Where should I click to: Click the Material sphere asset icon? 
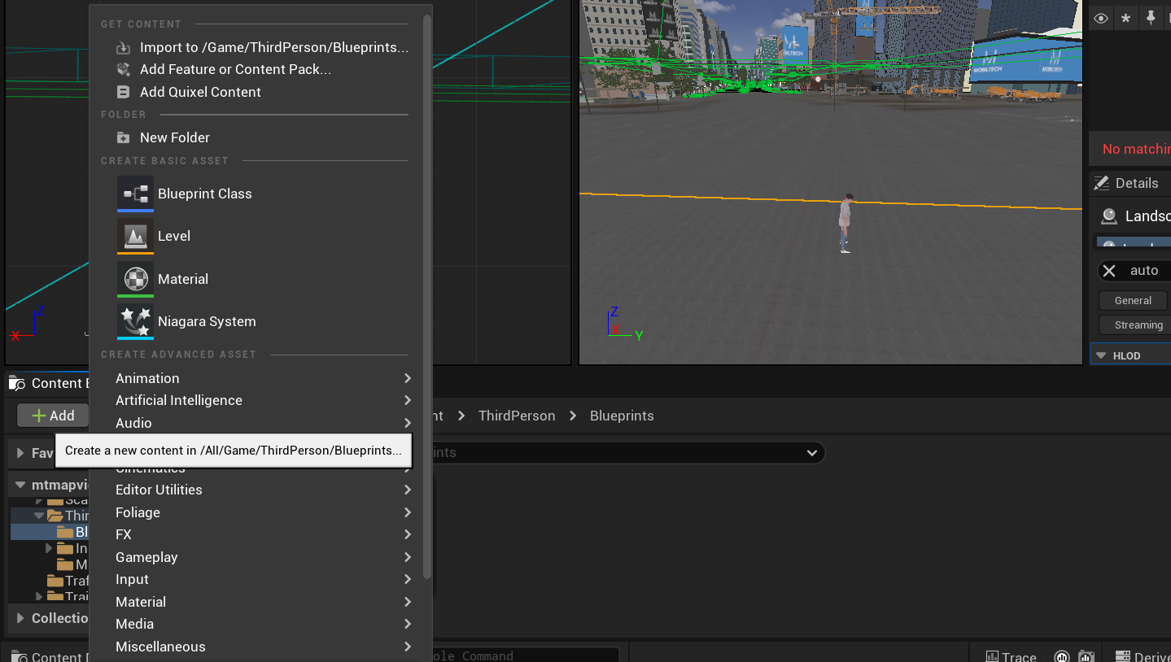pyautogui.click(x=135, y=279)
